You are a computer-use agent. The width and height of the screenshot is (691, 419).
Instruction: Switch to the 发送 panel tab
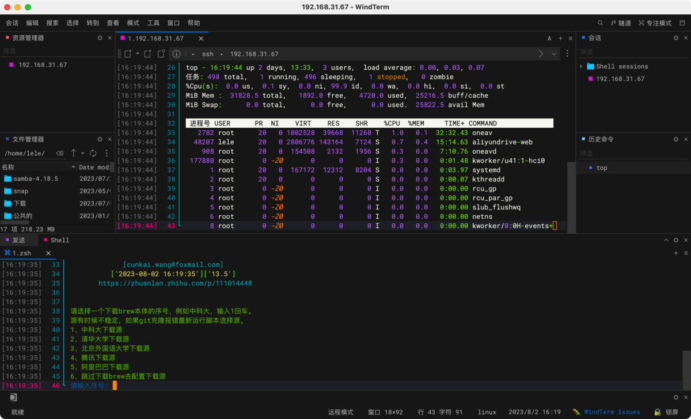[18, 240]
